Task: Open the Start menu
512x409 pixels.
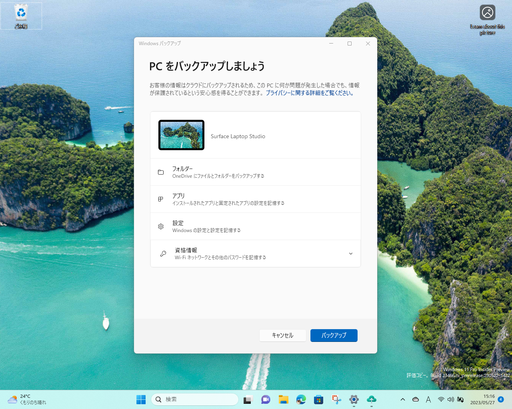Action: [x=141, y=399]
